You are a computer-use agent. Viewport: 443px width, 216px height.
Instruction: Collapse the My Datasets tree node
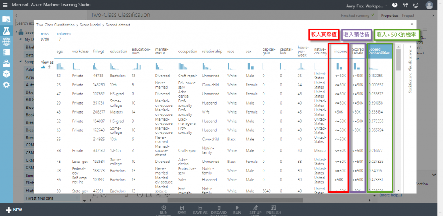(21, 39)
